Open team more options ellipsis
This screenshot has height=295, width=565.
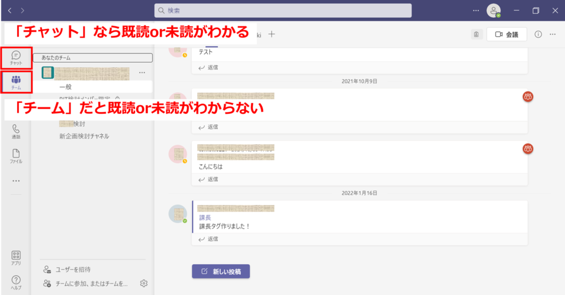click(142, 73)
